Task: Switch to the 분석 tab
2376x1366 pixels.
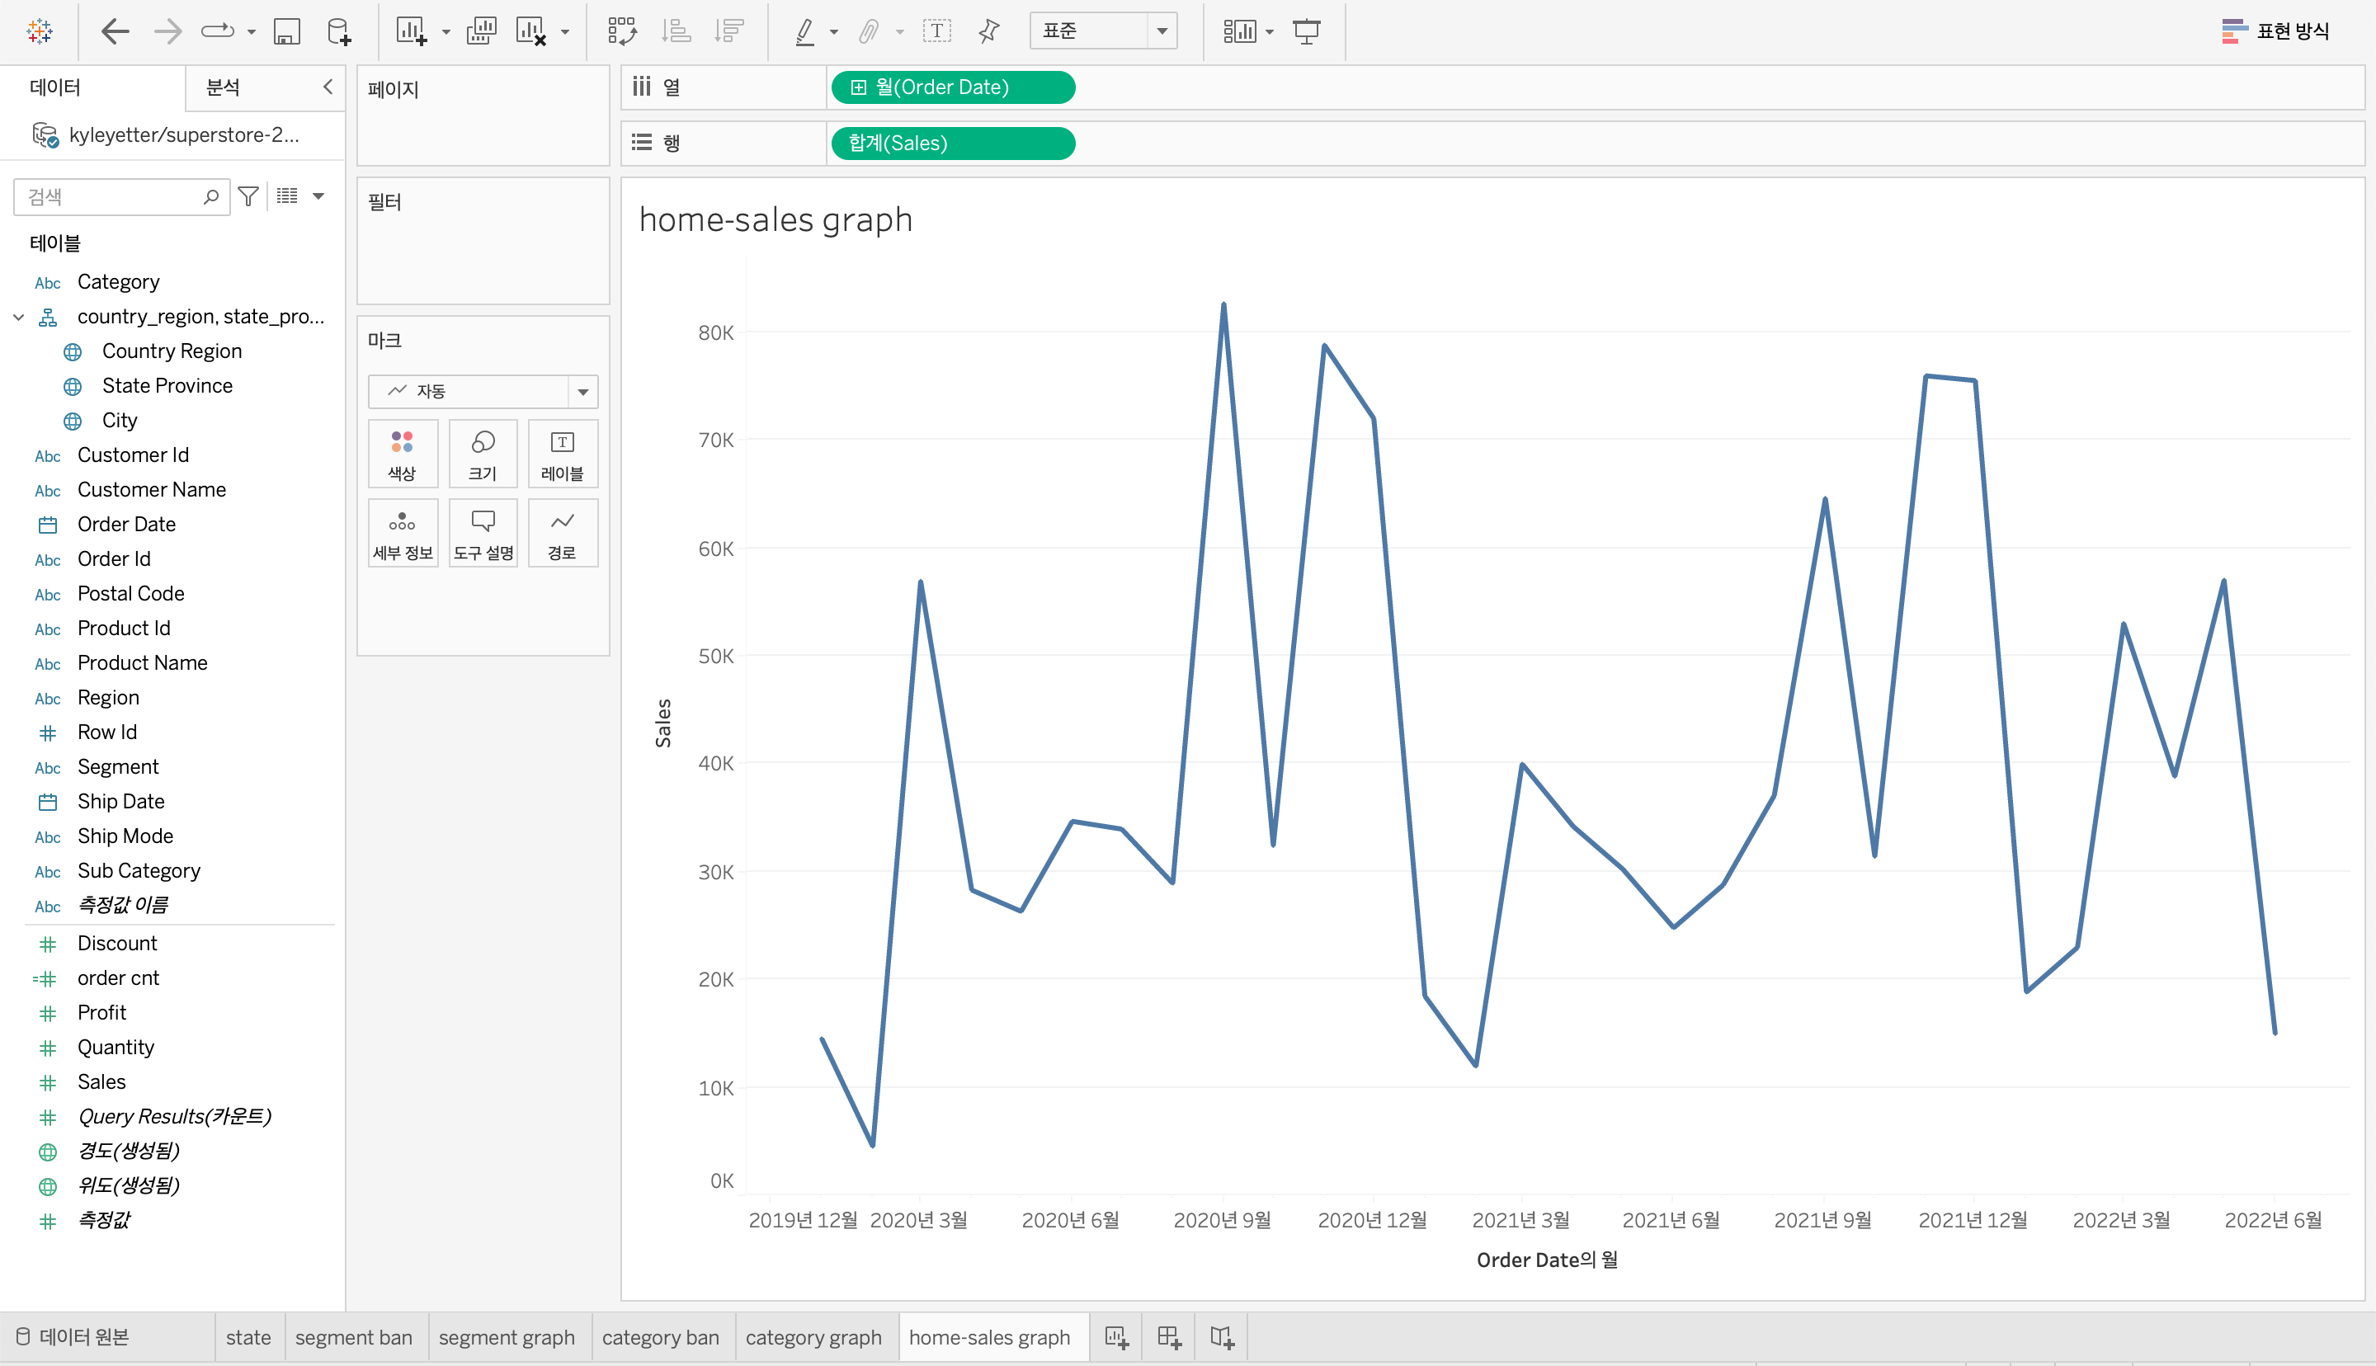Action: tap(224, 87)
